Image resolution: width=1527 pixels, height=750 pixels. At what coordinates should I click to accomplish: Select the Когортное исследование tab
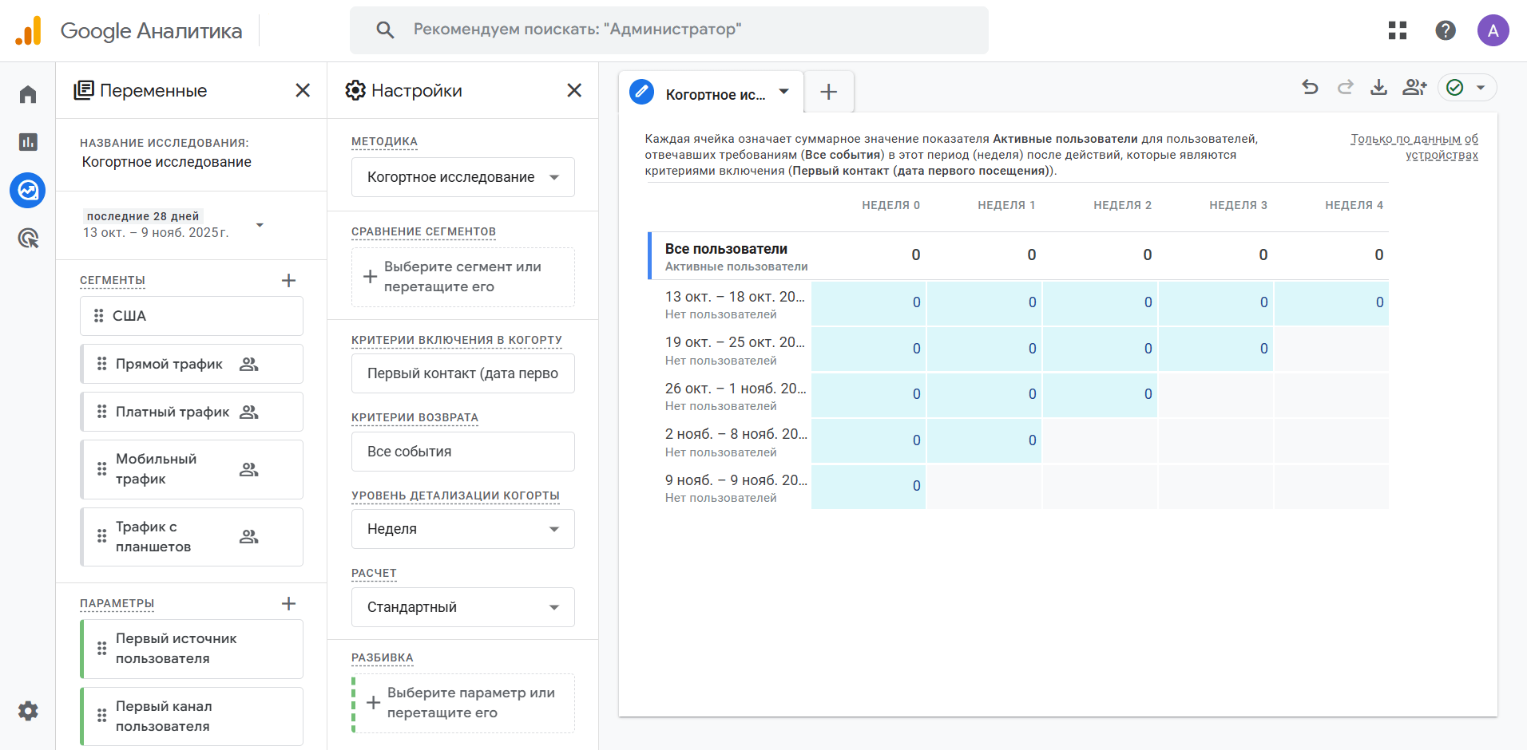pyautogui.click(x=714, y=94)
